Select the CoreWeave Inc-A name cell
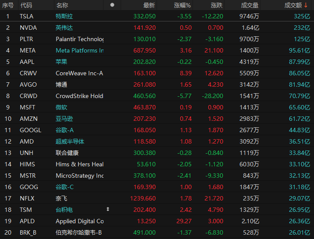Image resolution: width=314 pixels, height=239 pixels. click(79, 73)
